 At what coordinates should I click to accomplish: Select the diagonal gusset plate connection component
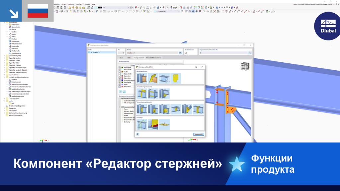187,109
